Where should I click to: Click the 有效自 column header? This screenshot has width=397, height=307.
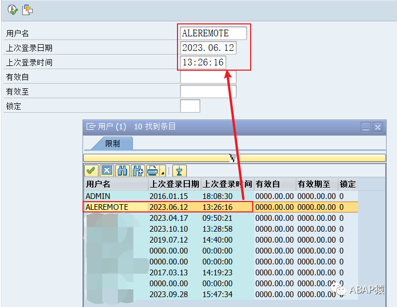(275, 184)
